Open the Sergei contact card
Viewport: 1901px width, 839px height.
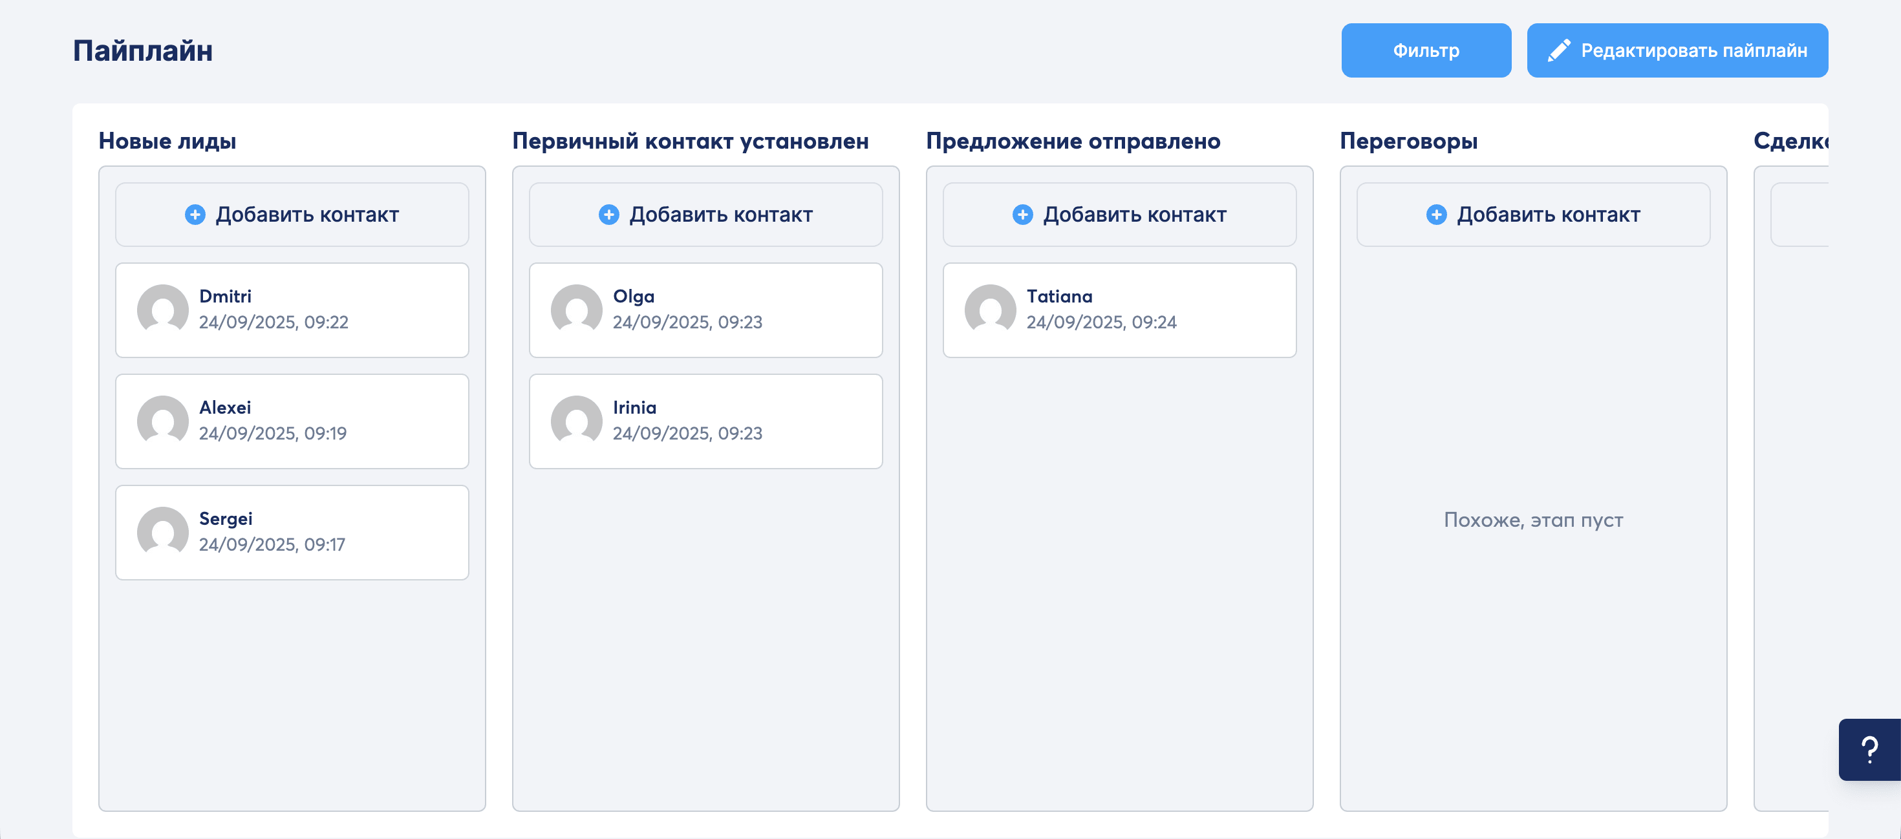click(292, 532)
